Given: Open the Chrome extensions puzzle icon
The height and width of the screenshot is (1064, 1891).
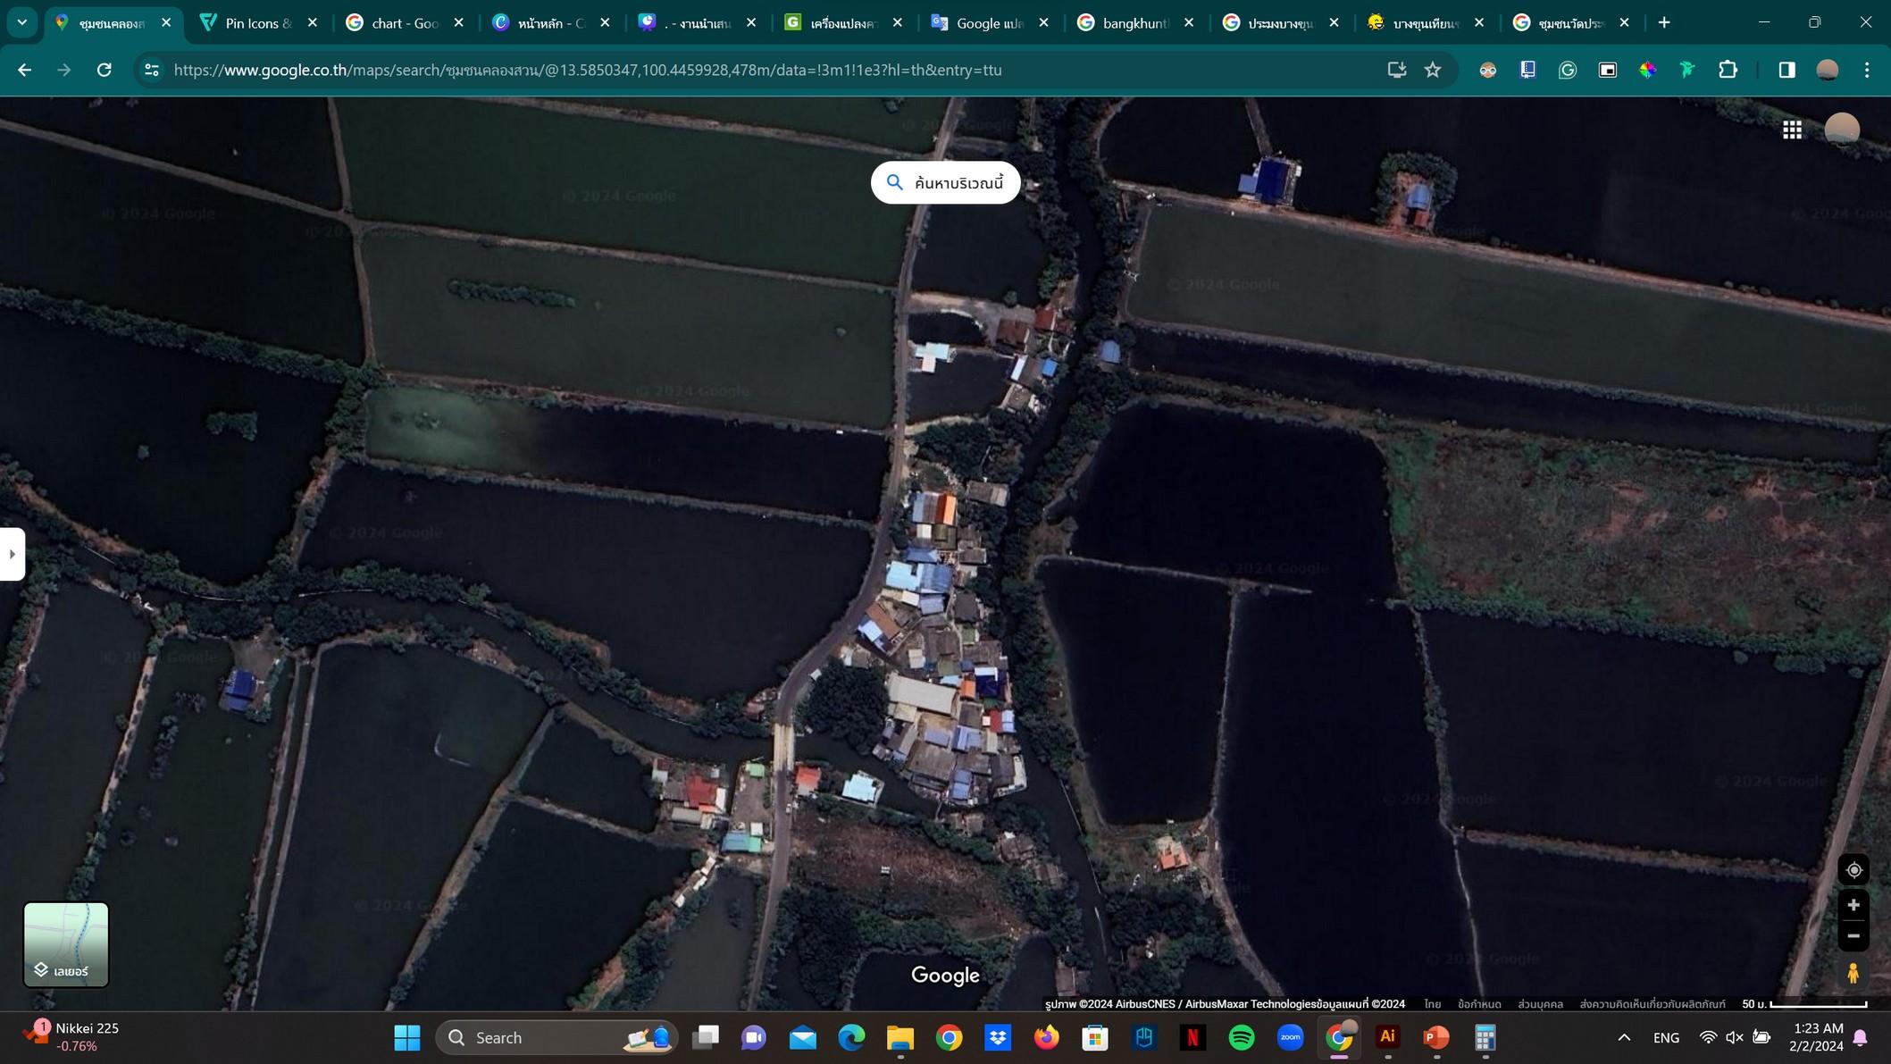Looking at the screenshot, I should point(1728,70).
